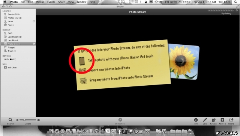Open iTunes from the Dock
The height and width of the screenshot is (136, 240).
[96, 131]
